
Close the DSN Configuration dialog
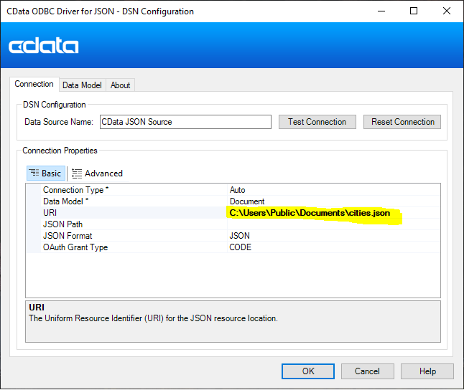click(447, 11)
